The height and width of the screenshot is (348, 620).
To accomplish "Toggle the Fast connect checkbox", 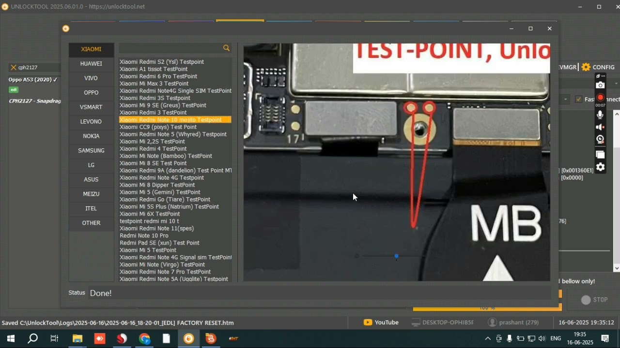I will click(x=578, y=99).
